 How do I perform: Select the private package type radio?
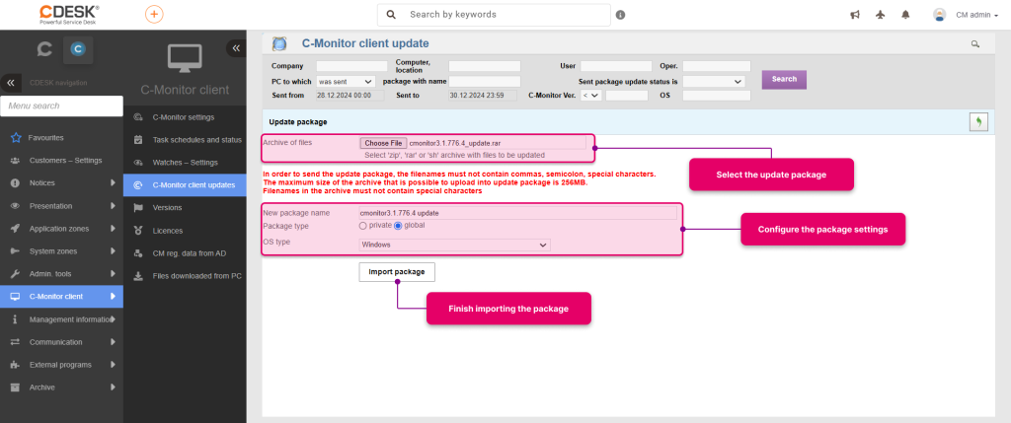pos(362,226)
